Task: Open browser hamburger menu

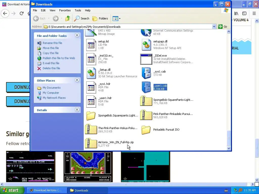Action: tap(254, 13)
